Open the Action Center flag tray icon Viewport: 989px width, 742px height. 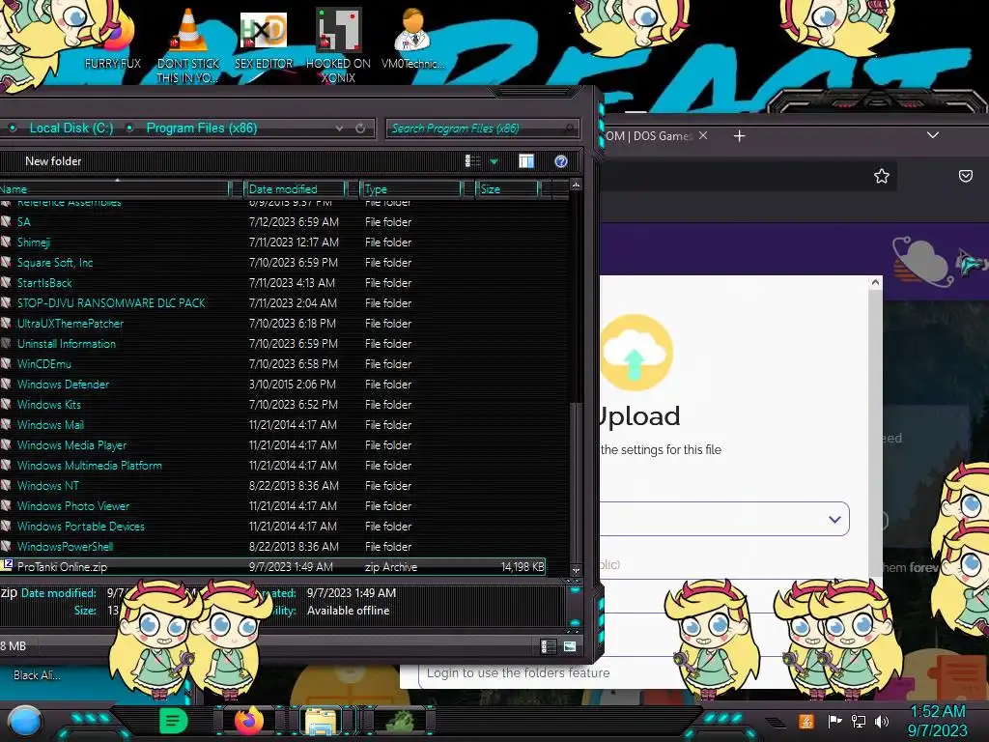click(x=835, y=721)
